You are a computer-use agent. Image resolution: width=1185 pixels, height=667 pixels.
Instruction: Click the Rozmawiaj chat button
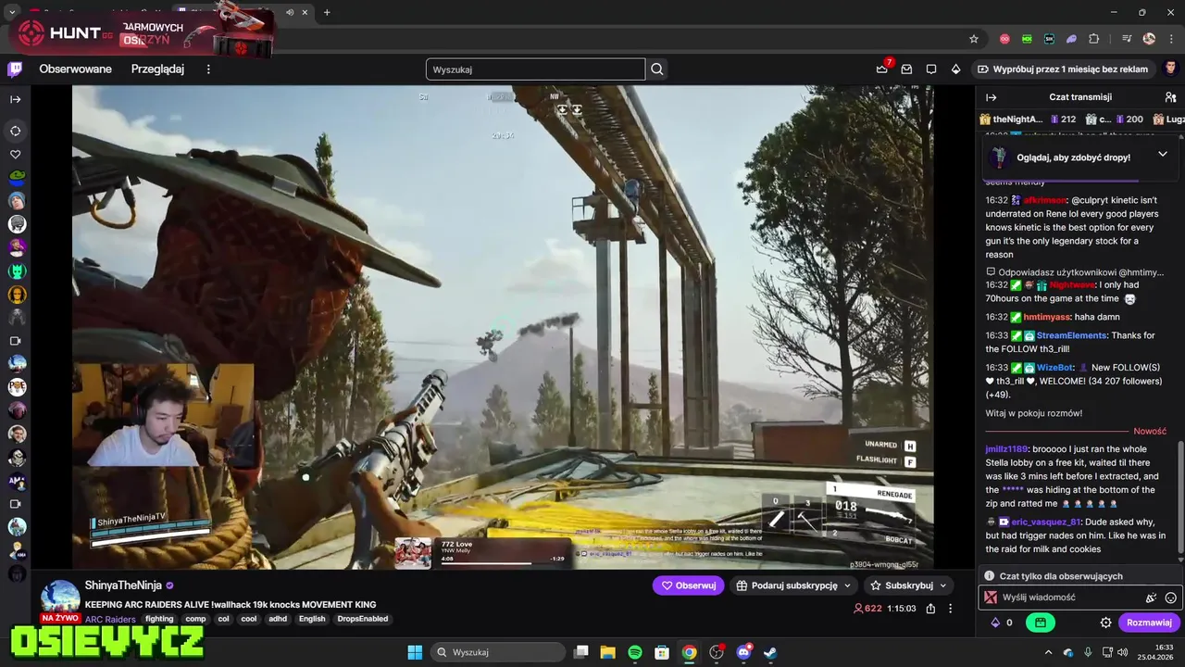[1149, 623]
